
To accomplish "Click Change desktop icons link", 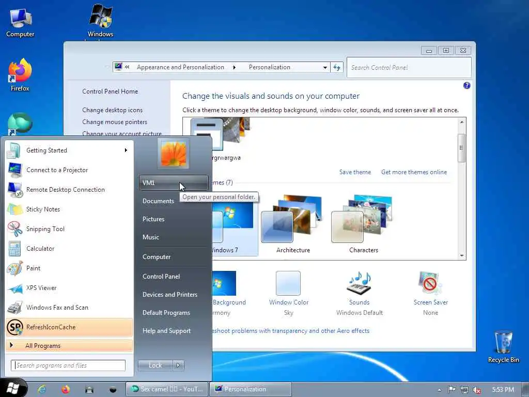I will pos(112,110).
